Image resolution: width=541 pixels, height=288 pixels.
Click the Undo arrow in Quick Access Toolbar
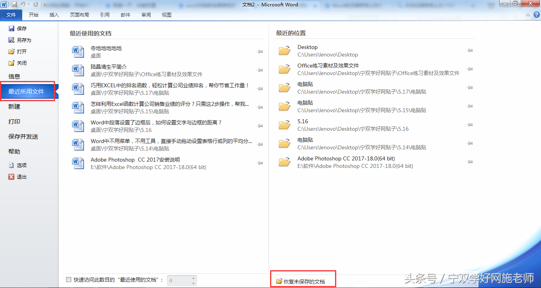[x=23, y=4]
